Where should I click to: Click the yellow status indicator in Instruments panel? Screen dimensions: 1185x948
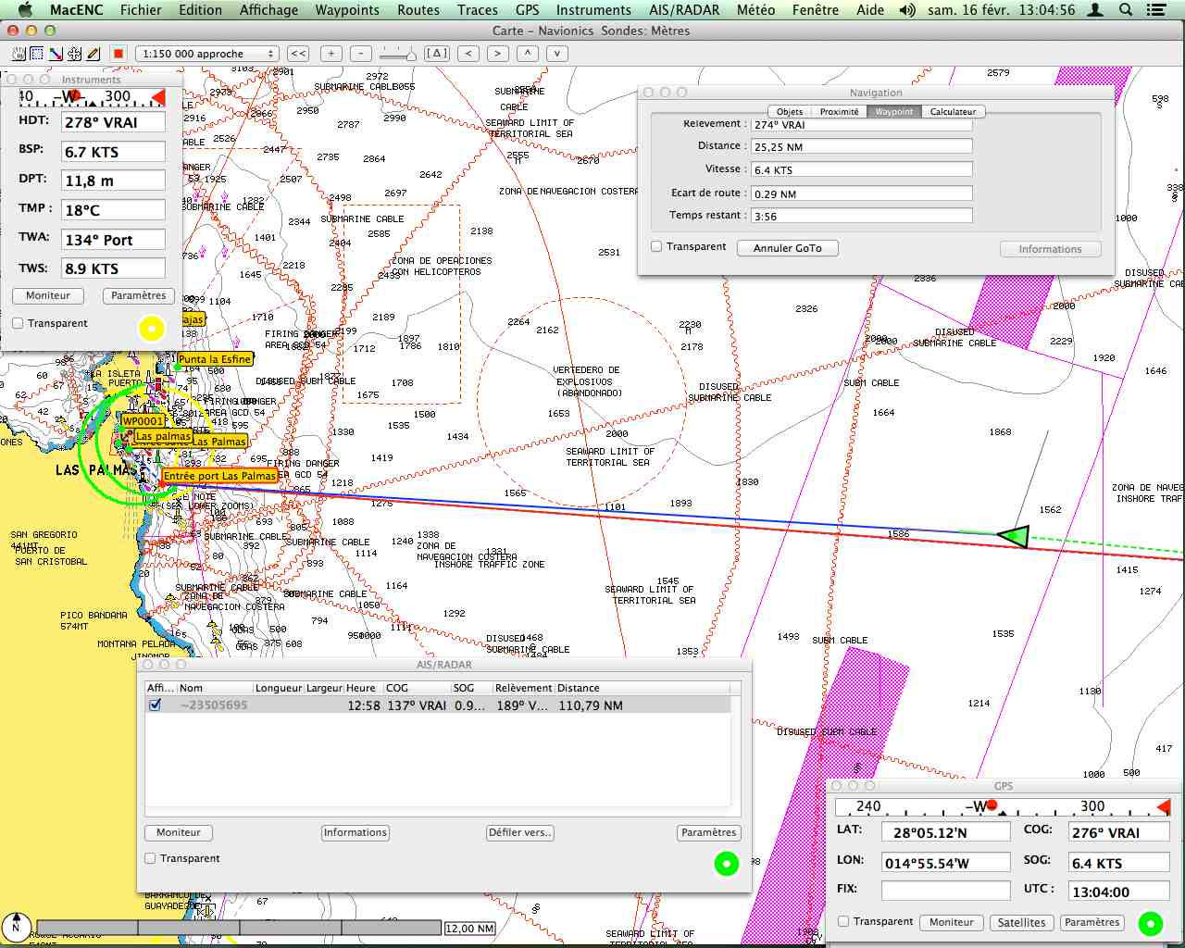coord(152,328)
